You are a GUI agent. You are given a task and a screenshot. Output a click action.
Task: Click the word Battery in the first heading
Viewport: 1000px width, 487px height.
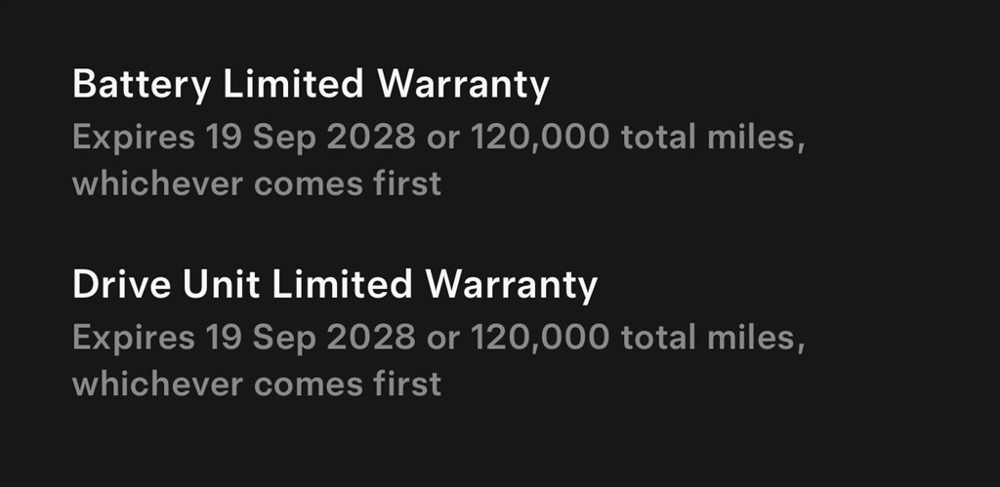coord(141,86)
